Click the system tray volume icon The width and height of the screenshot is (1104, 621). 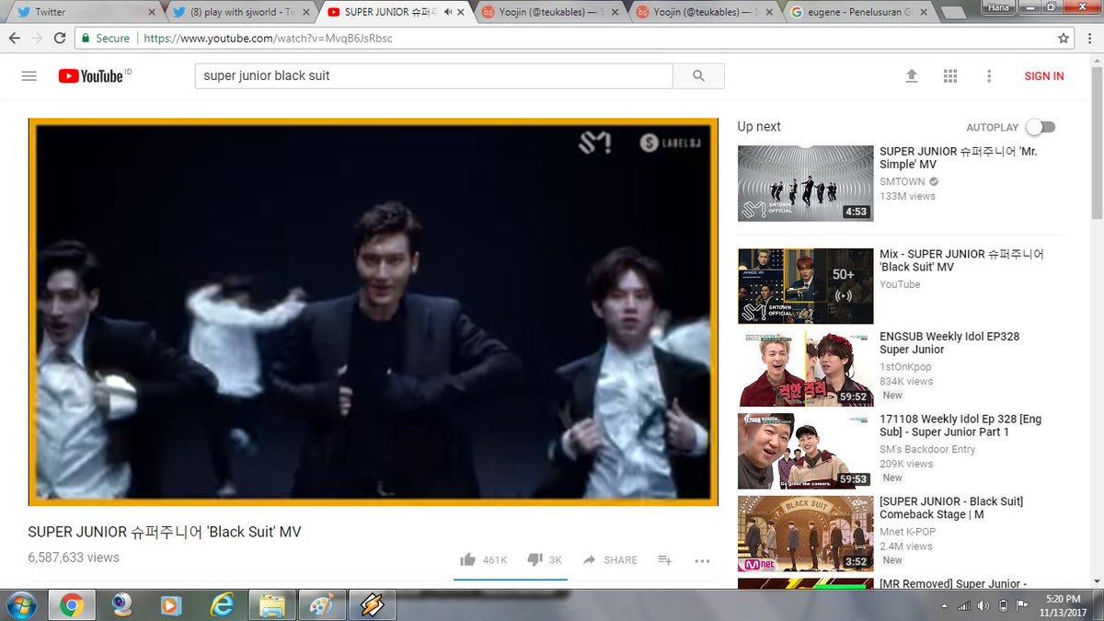[x=983, y=605]
